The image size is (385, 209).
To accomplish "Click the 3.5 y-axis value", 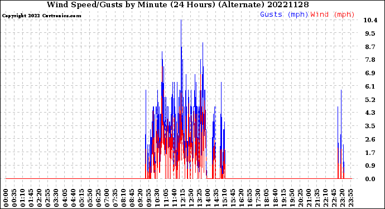I will [x=370, y=126].
